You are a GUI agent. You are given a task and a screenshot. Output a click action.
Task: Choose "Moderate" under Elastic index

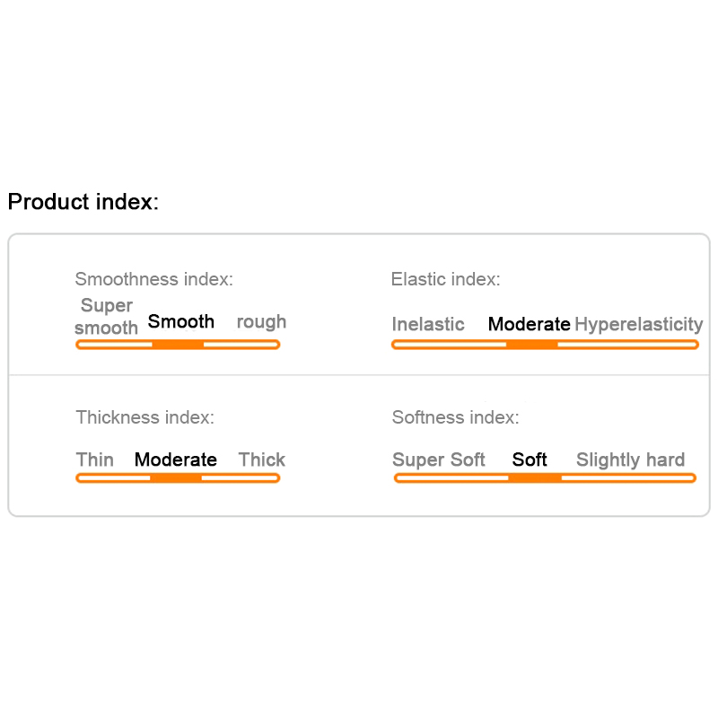click(x=529, y=324)
